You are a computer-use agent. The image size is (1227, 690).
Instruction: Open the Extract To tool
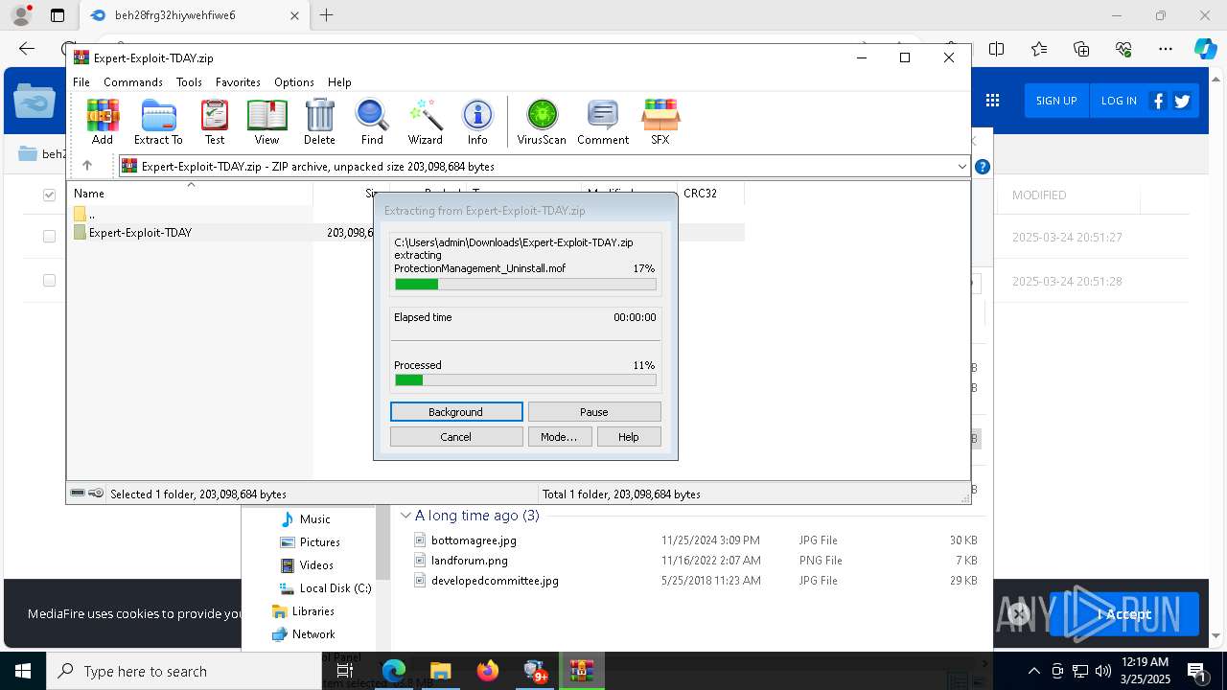(158, 122)
